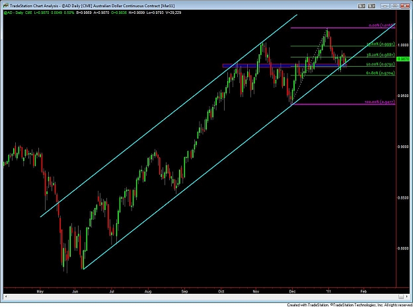Click the Dec label on time axis

tap(292, 291)
